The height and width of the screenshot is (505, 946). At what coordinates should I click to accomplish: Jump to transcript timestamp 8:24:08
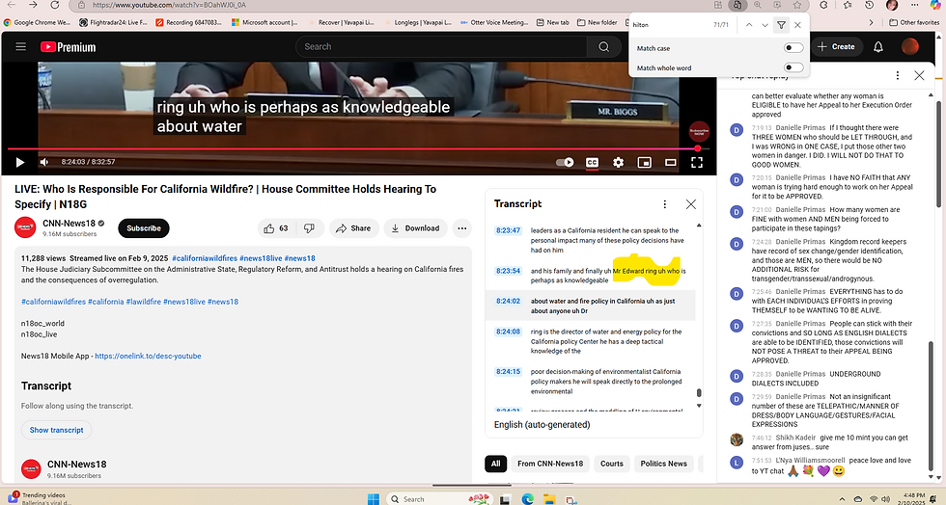point(508,332)
